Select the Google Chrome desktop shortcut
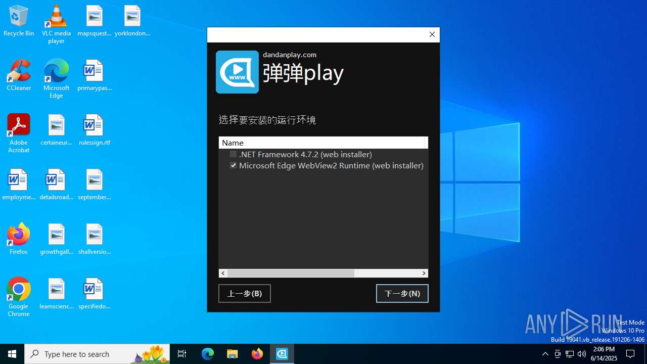This screenshot has width=647, height=364. click(x=19, y=297)
